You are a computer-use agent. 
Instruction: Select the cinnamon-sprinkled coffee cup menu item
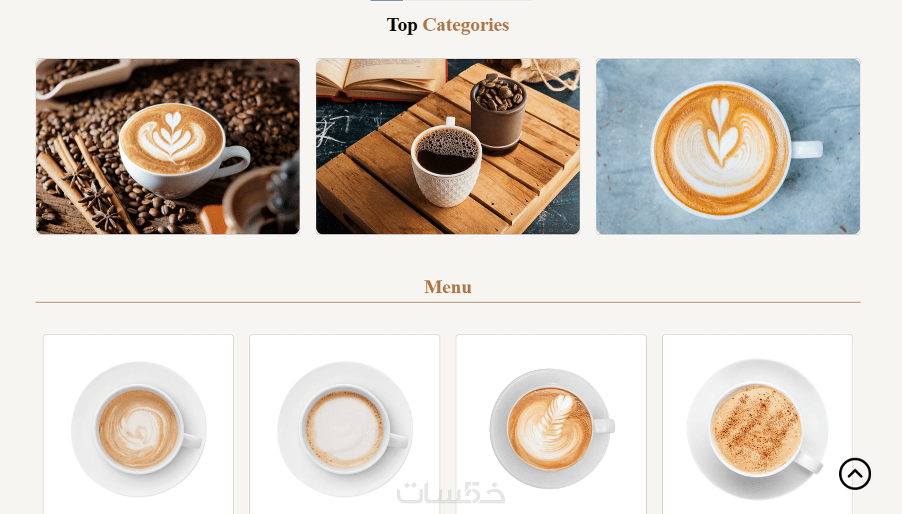click(x=757, y=429)
